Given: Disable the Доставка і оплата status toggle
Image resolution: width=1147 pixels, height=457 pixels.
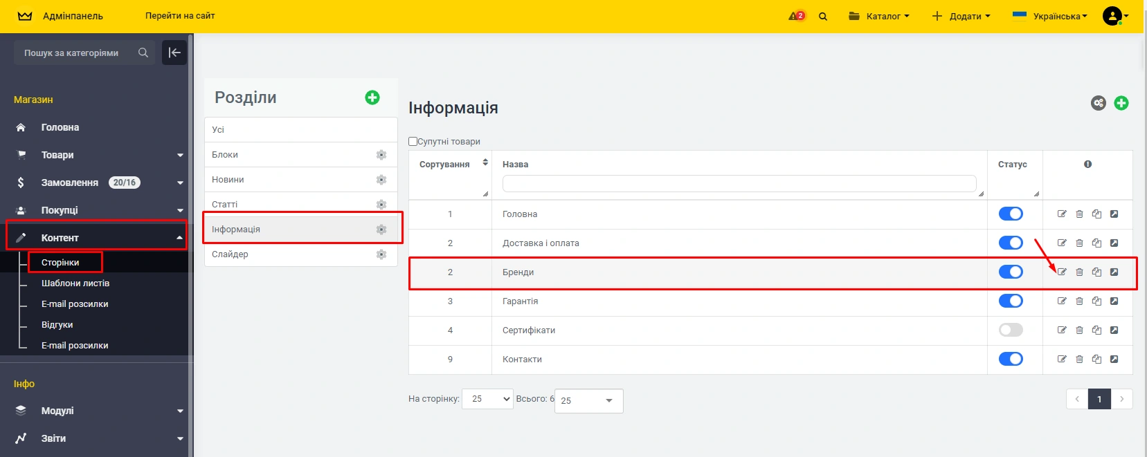Looking at the screenshot, I should (1011, 243).
